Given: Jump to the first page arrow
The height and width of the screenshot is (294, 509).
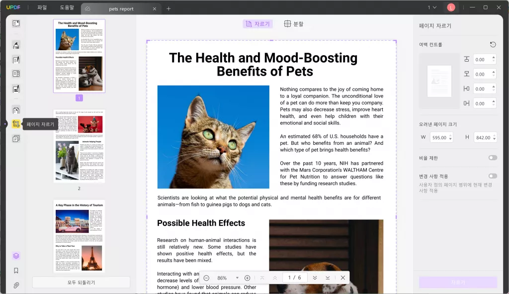Looking at the screenshot, I should (262, 278).
